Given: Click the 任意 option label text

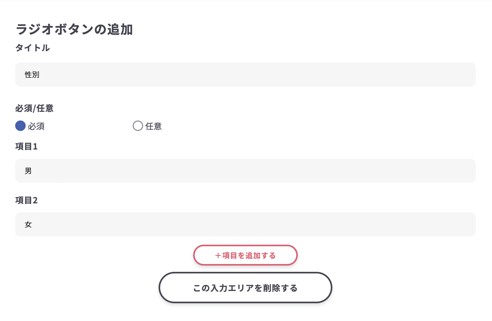Looking at the screenshot, I should tap(154, 127).
